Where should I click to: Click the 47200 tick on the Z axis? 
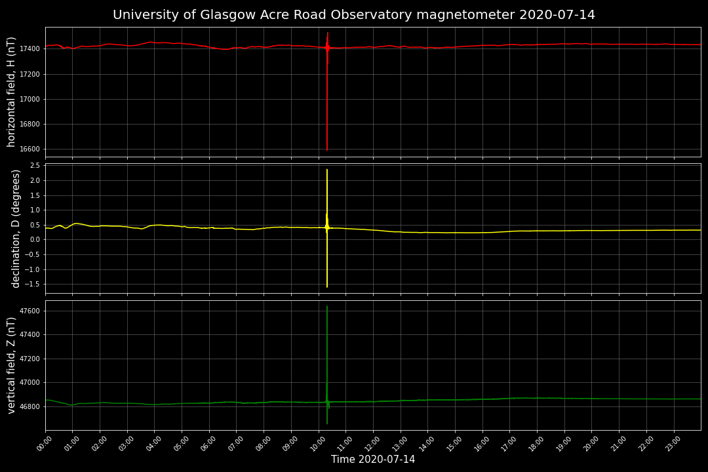pyautogui.click(x=29, y=359)
